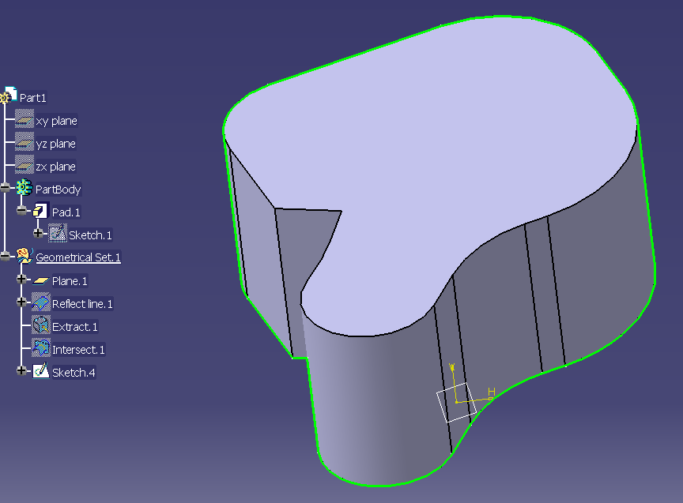Select the Plane.1 label

[x=70, y=281]
